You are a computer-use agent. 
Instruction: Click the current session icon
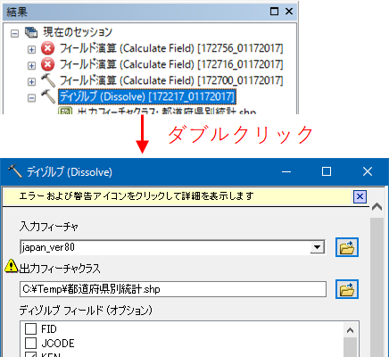tap(31, 32)
